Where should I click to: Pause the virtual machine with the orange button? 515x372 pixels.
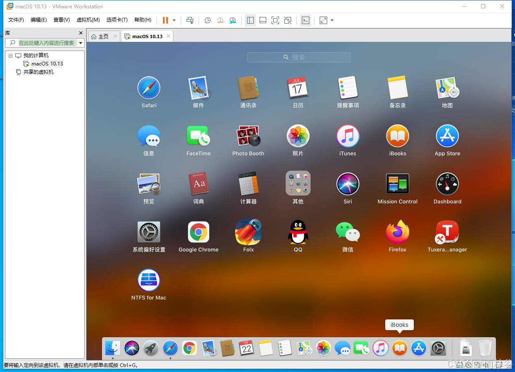(165, 20)
